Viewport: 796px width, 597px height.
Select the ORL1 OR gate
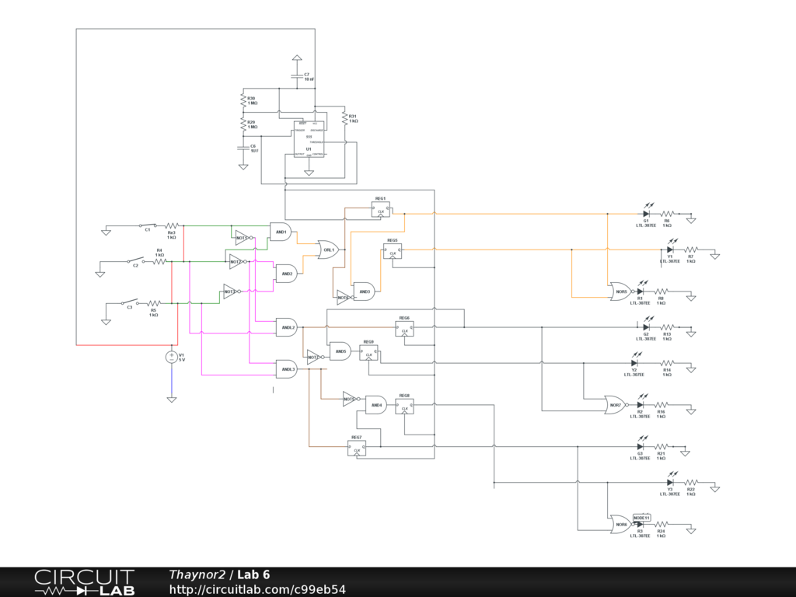328,250
